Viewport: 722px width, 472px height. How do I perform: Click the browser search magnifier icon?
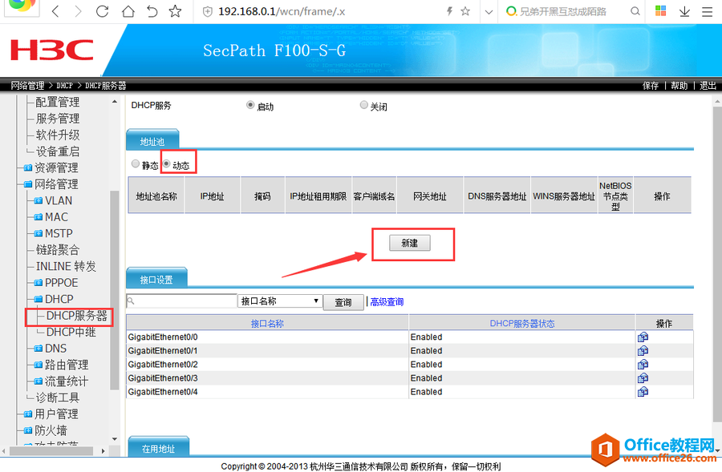(x=635, y=11)
